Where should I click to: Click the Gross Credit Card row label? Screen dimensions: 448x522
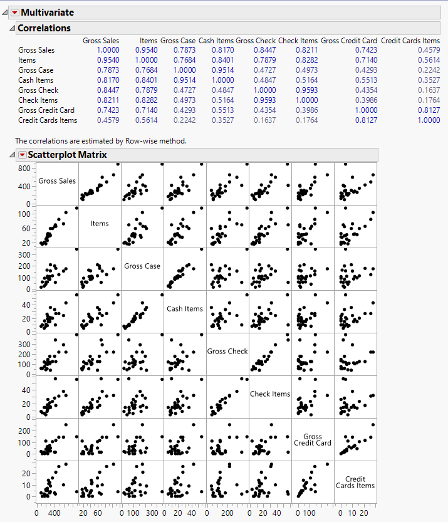tap(46, 110)
